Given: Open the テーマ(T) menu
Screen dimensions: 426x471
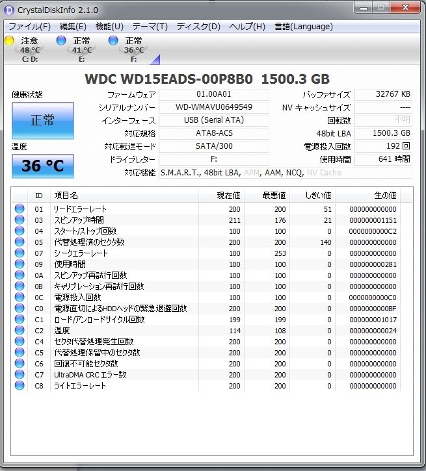Looking at the screenshot, I should pos(150,27).
